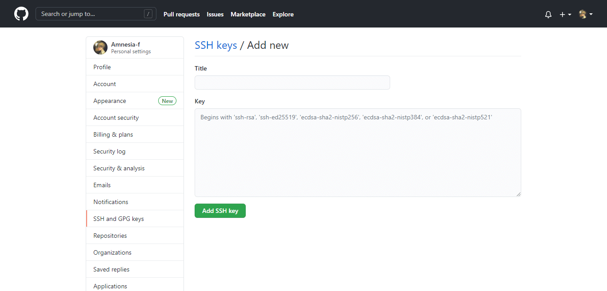Go to Marketplace from the top bar

tap(248, 14)
